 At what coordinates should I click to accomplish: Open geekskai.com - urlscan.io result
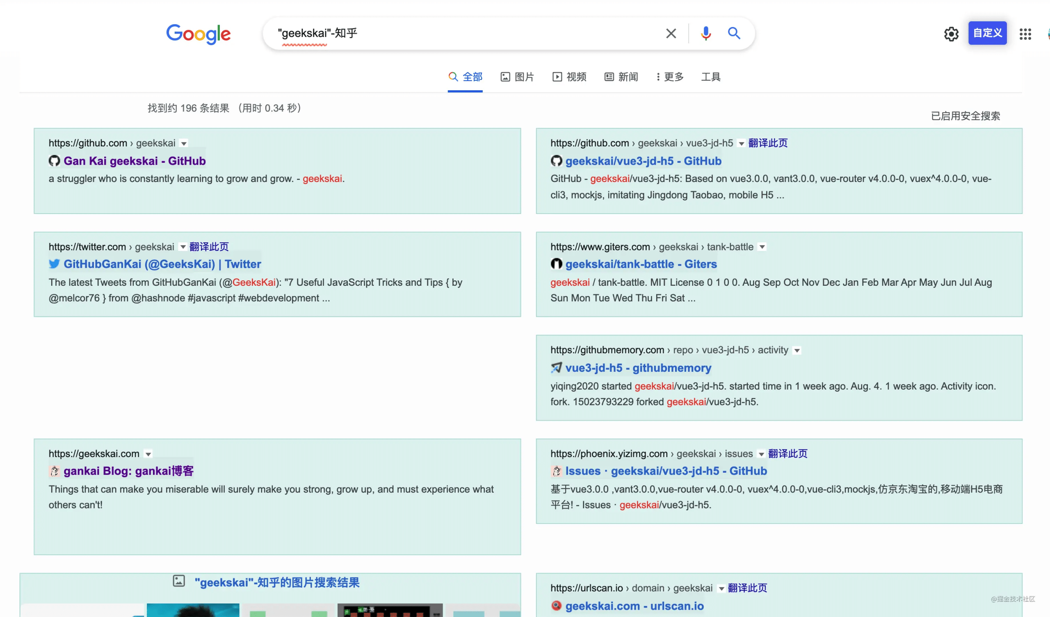[635, 606]
